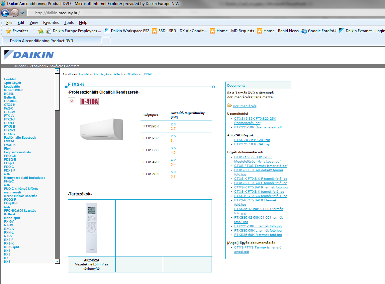Open CTXS FTXS Termék ismertetö.pdf

pos(260,166)
